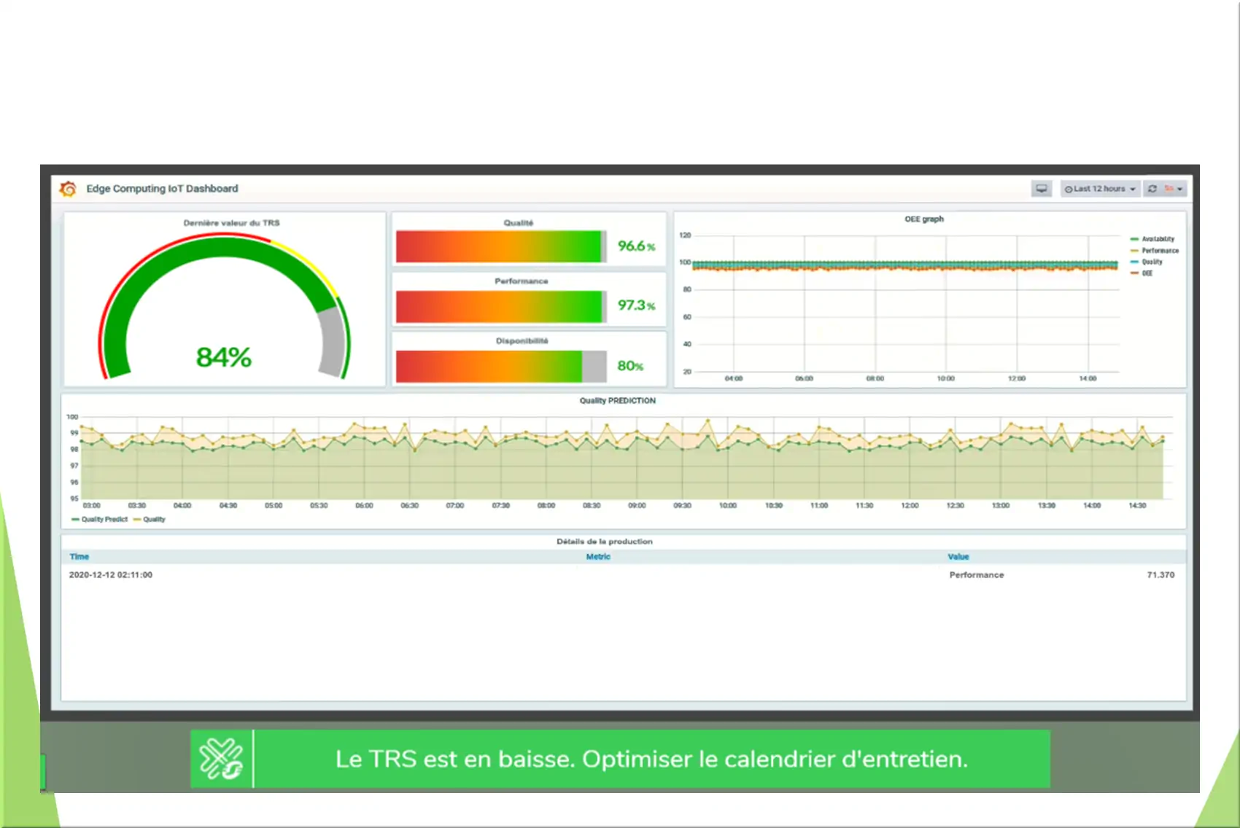Sort table by the Value column header
Viewport: 1240px width, 828px height.
pos(958,557)
